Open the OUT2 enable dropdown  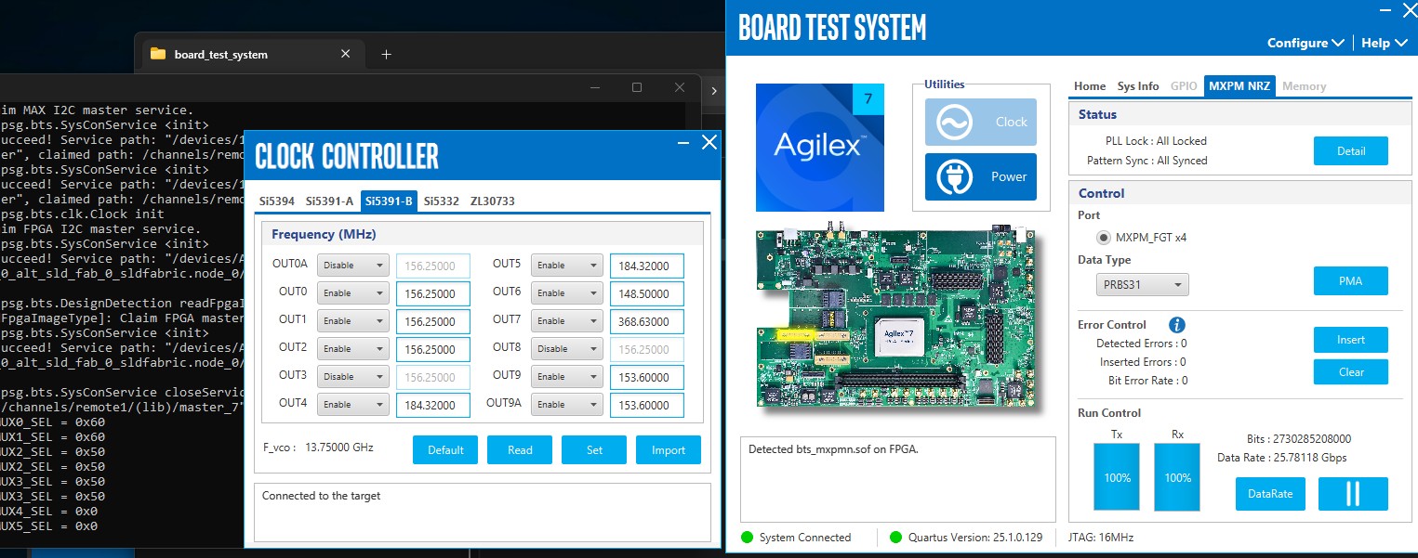point(352,349)
